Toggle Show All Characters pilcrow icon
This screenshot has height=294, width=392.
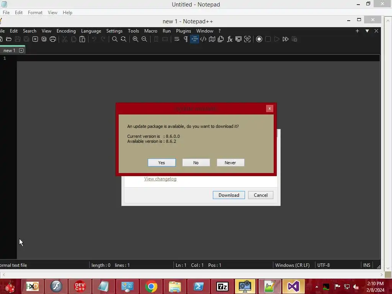[186, 39]
